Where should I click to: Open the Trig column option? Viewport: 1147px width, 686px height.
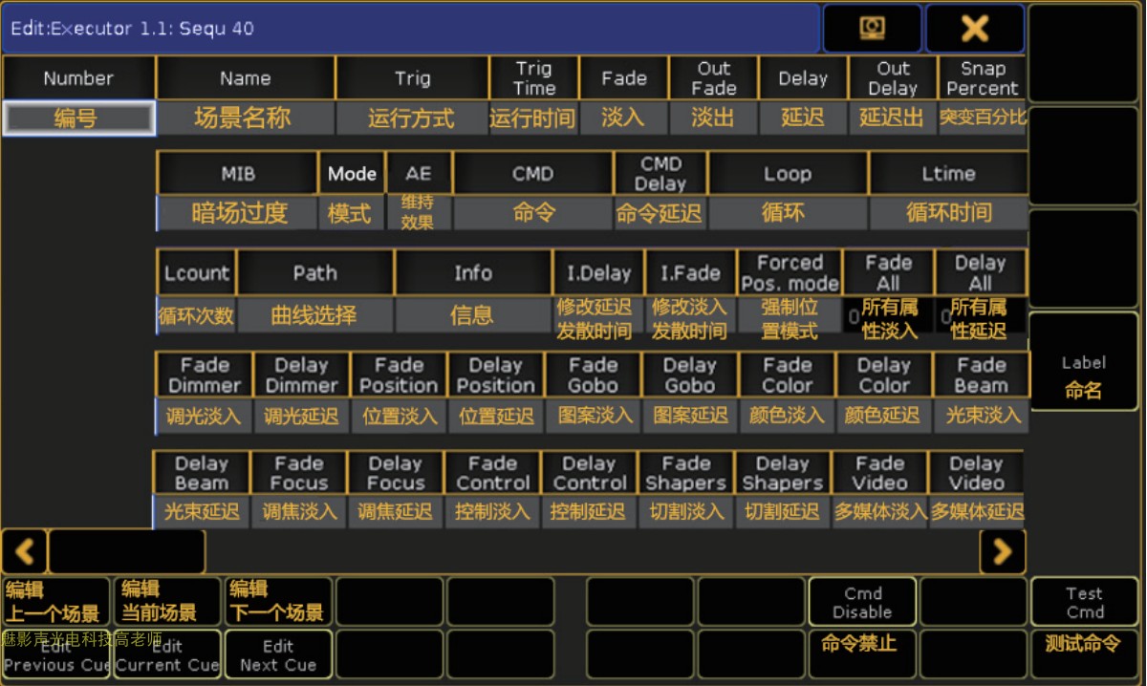click(x=412, y=79)
